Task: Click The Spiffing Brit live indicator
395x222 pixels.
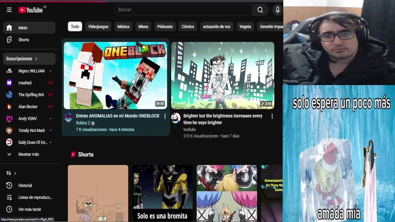Action: (x=50, y=95)
